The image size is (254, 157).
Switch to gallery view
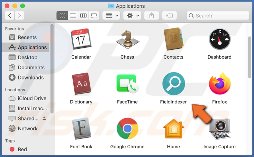pos(94,16)
